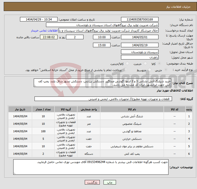Click the پمپ کف کش item name
Viewport: 197px width, 189px height.
click(x=132, y=154)
